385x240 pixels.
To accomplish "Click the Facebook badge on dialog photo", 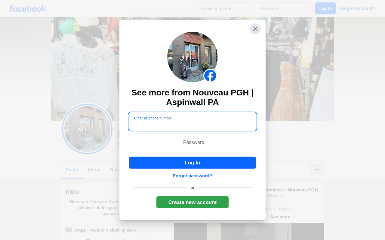I will 210,76.
